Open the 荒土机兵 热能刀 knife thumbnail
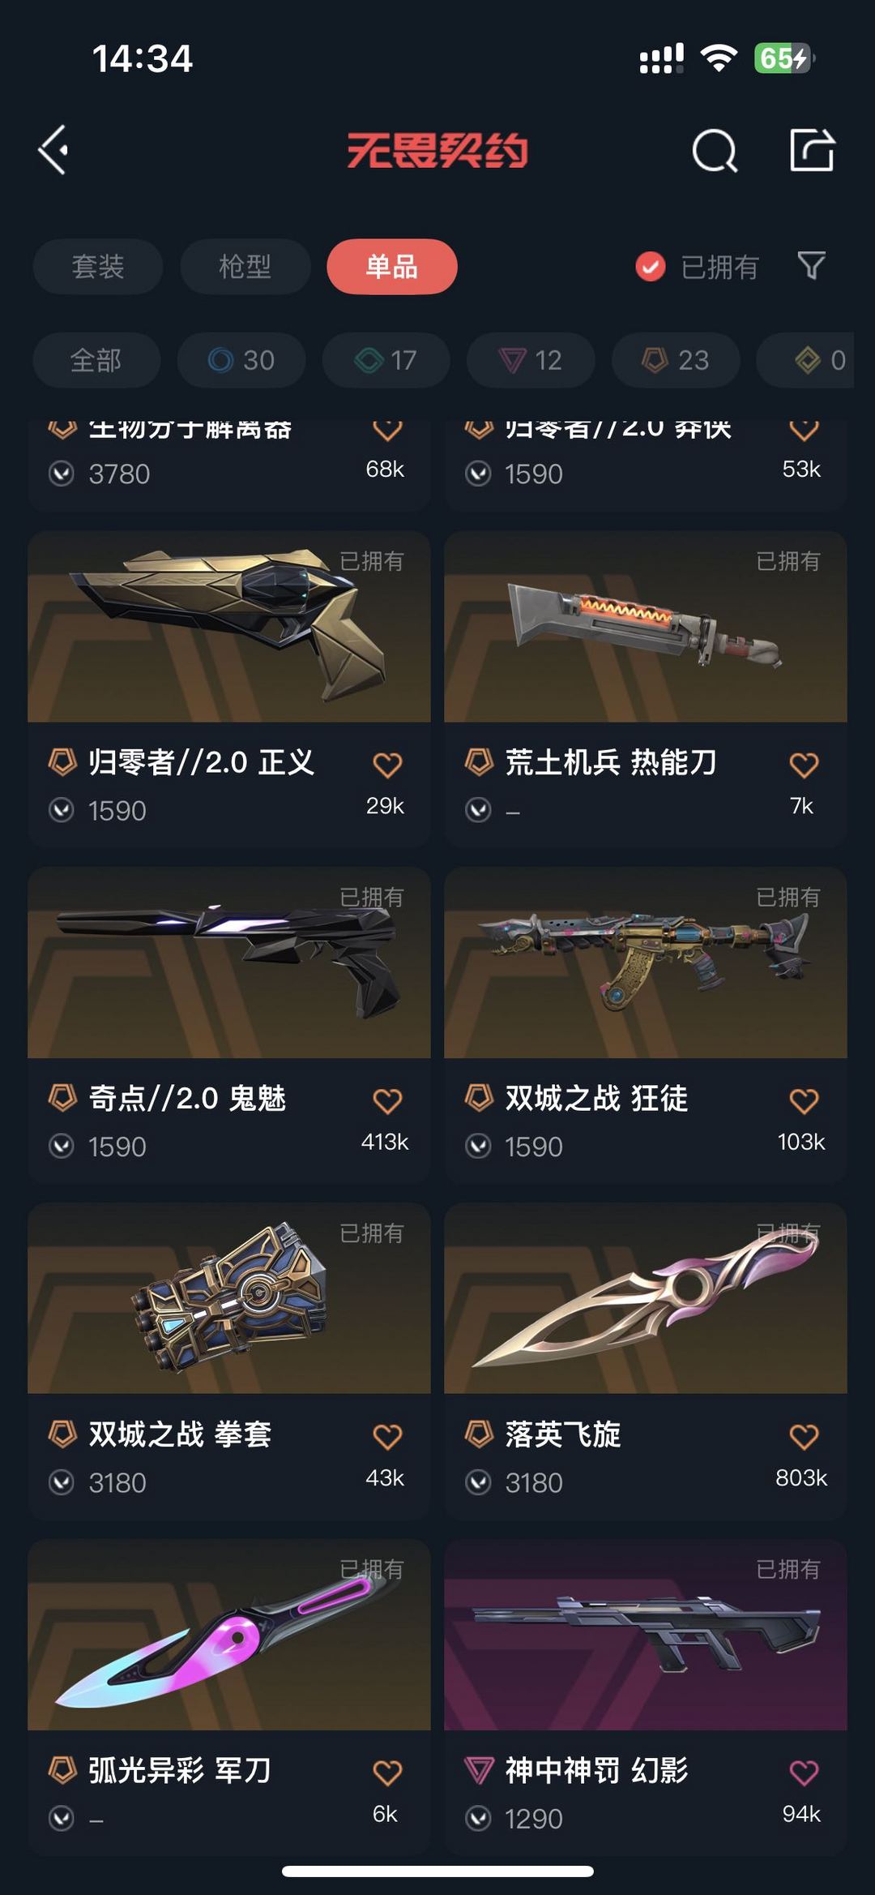875x1895 pixels. click(646, 627)
